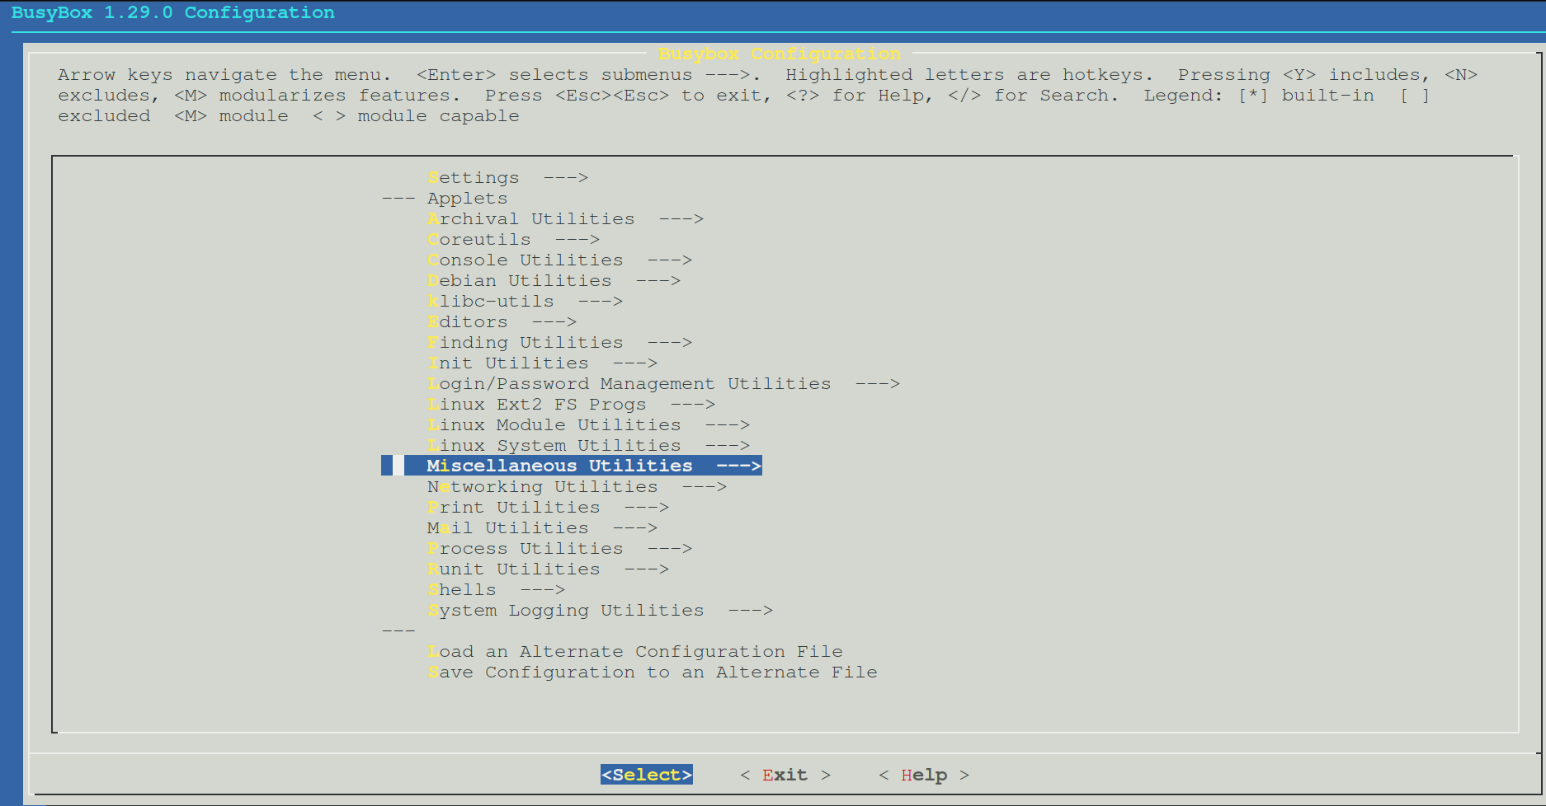Select the Editors menu entry

pos(467,321)
